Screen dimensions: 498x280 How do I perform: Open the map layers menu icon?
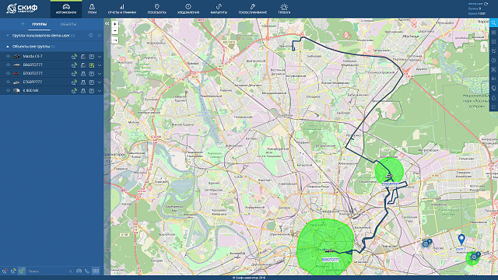pos(493,33)
